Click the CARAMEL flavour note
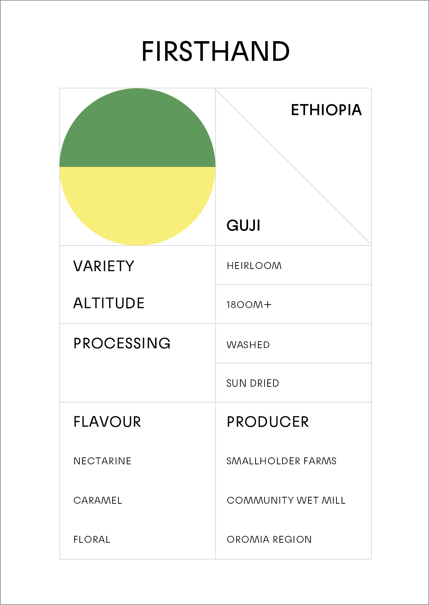Image resolution: width=429 pixels, height=605 pixels. 98,500
